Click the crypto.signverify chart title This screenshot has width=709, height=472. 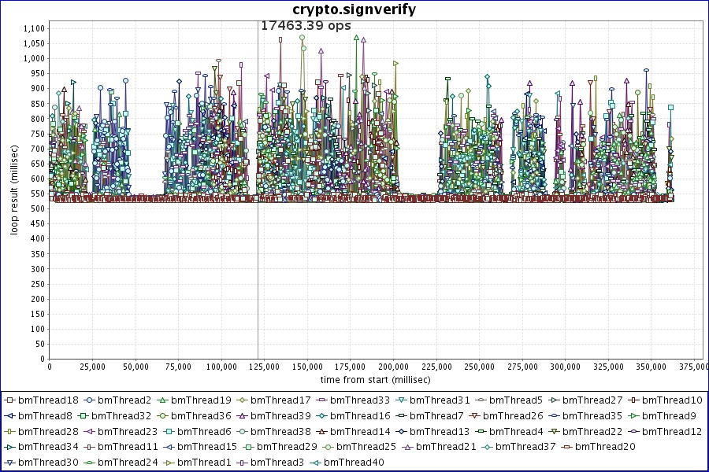pos(354,9)
